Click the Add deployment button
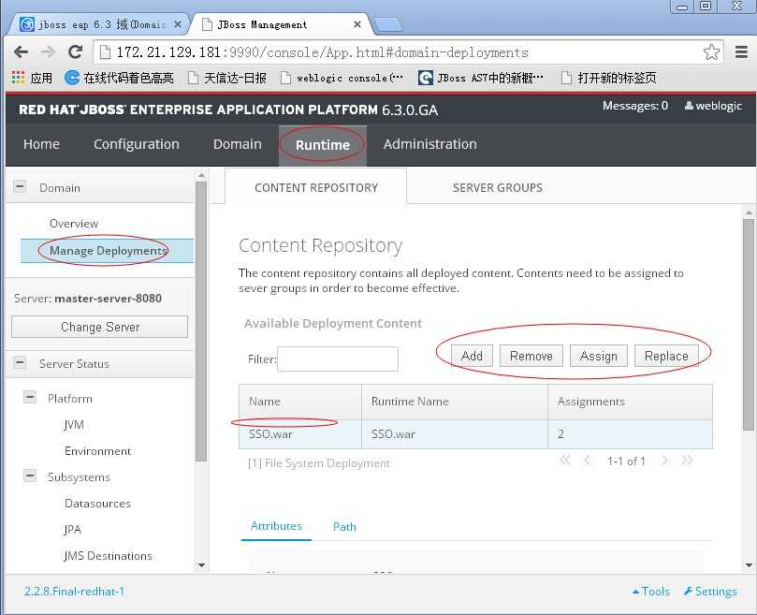The height and width of the screenshot is (615, 757). tap(472, 356)
